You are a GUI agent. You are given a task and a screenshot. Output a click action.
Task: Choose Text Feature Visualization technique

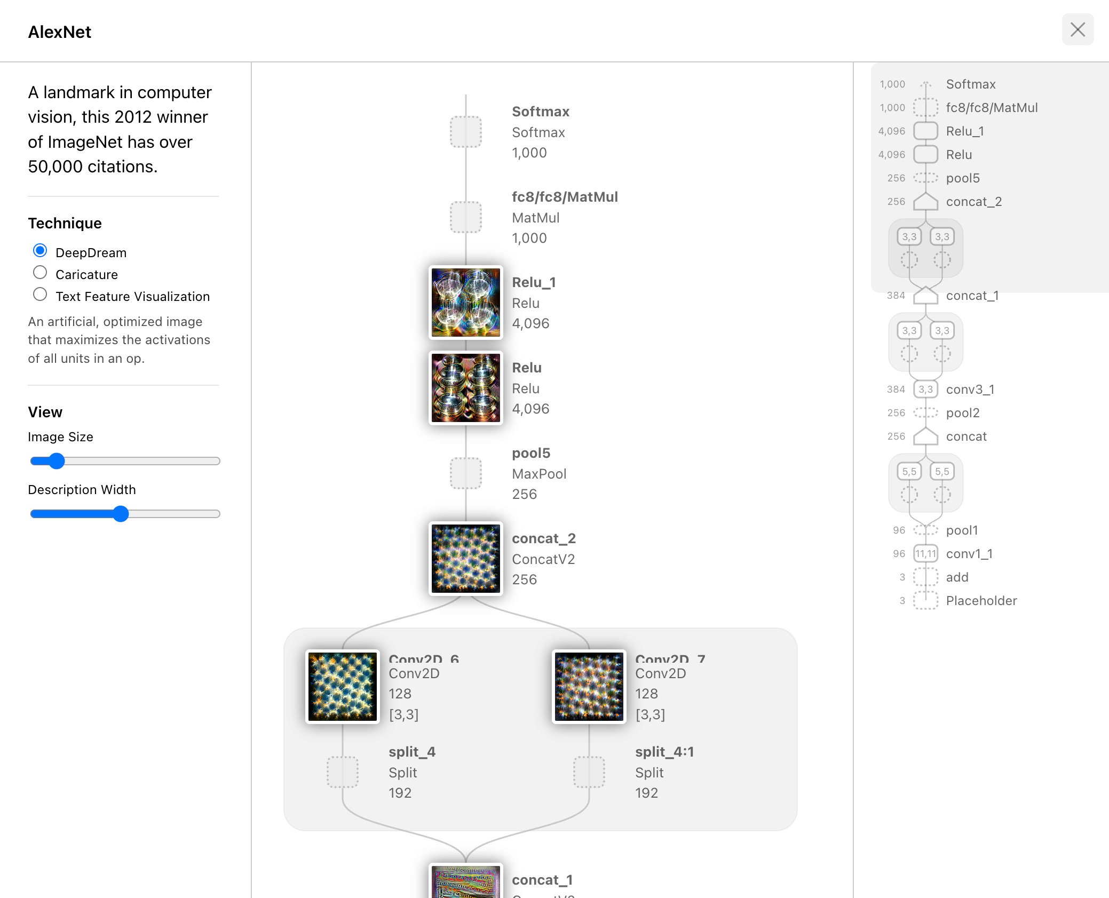point(40,295)
